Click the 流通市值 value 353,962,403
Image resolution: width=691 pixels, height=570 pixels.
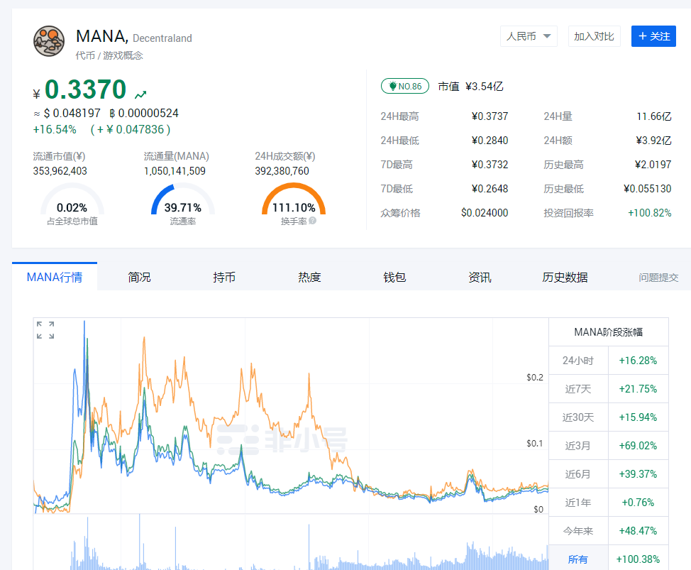pyautogui.click(x=60, y=171)
